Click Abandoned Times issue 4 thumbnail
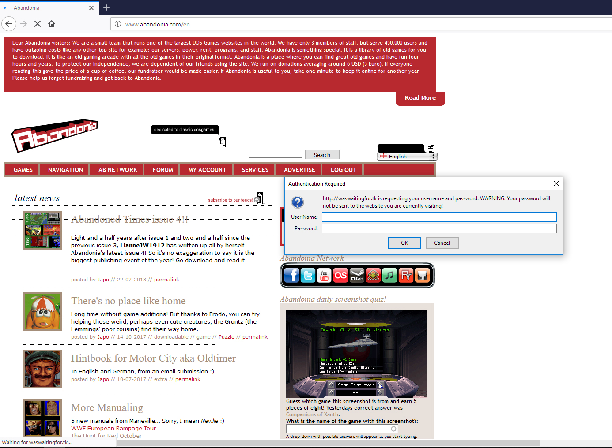Image resolution: width=612 pixels, height=448 pixels. pyautogui.click(x=43, y=230)
